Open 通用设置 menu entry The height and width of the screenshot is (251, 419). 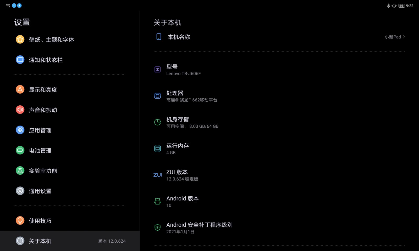pyautogui.click(x=70, y=191)
